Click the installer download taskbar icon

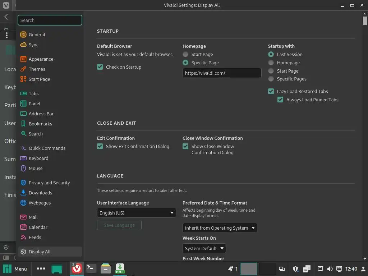pyautogui.click(x=120, y=268)
